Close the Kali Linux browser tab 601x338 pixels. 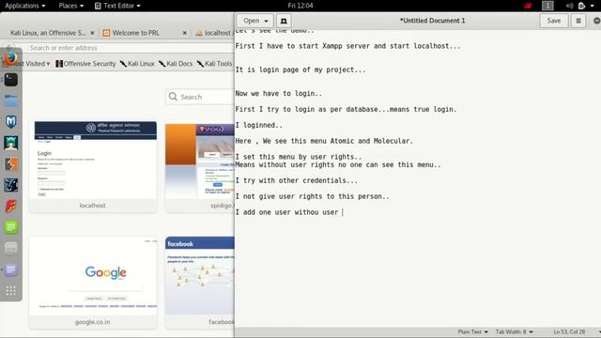tap(92, 33)
